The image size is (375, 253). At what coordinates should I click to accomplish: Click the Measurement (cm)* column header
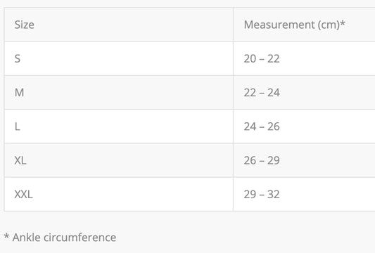pos(304,25)
